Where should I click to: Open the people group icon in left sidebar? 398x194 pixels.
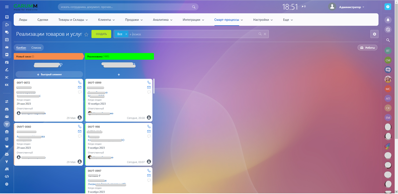(x=7, y=117)
